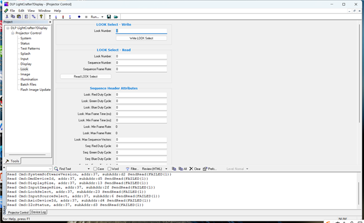
Task: Select Image in the project tree
Action: coord(25,74)
